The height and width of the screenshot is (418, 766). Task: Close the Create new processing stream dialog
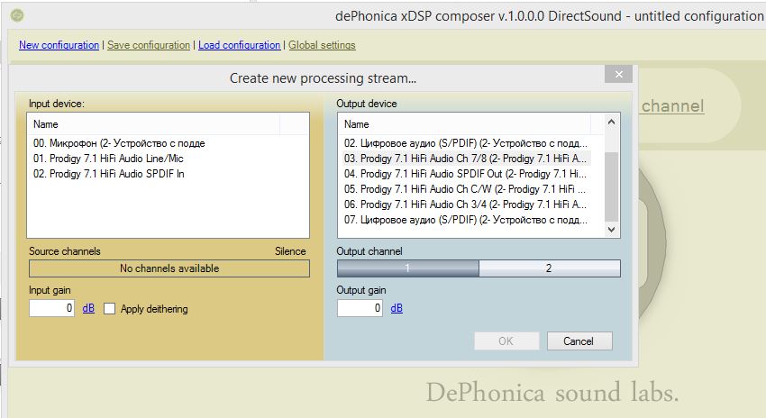pos(618,74)
